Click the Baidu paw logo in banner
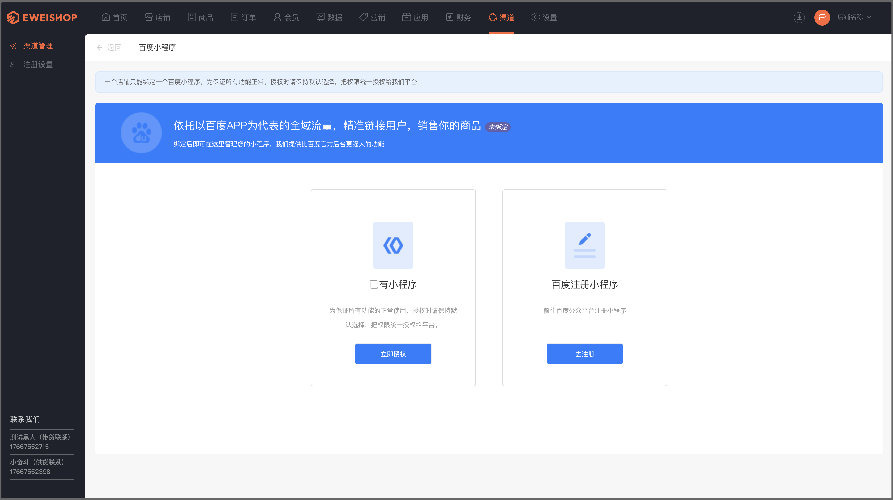Viewport: 893px width, 500px height. pos(141,133)
